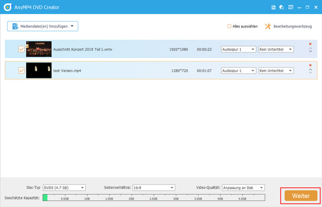Select the concert video thumbnail

[39, 49]
